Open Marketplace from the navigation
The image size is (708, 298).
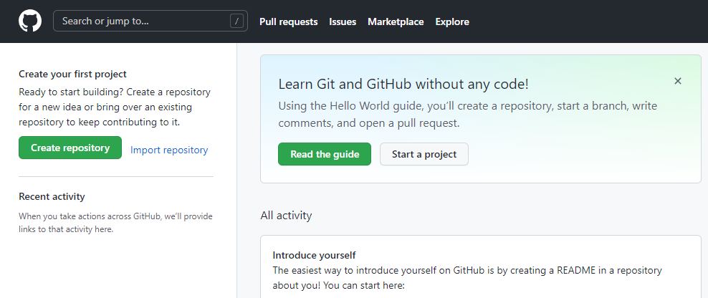pos(396,21)
